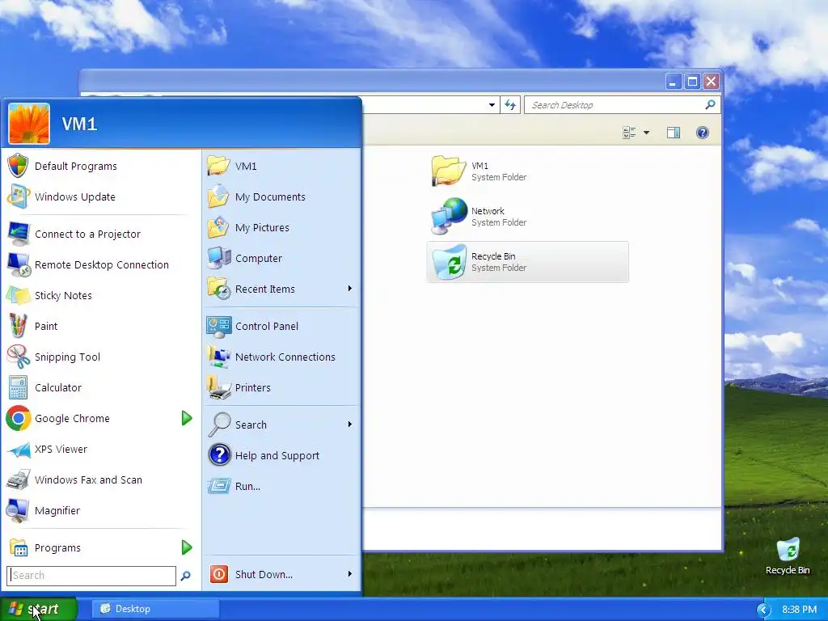Image resolution: width=828 pixels, height=621 pixels.
Task: Open VM1 user folder in start menu
Action: click(281, 167)
